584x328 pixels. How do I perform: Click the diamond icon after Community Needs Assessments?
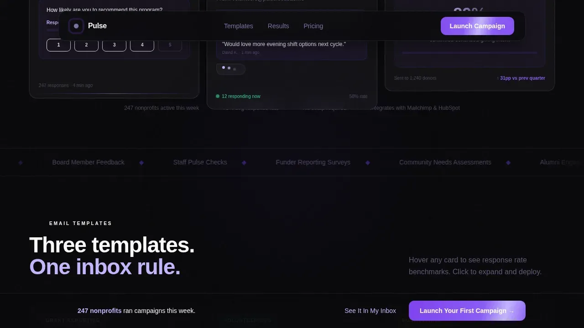[x=508, y=163]
